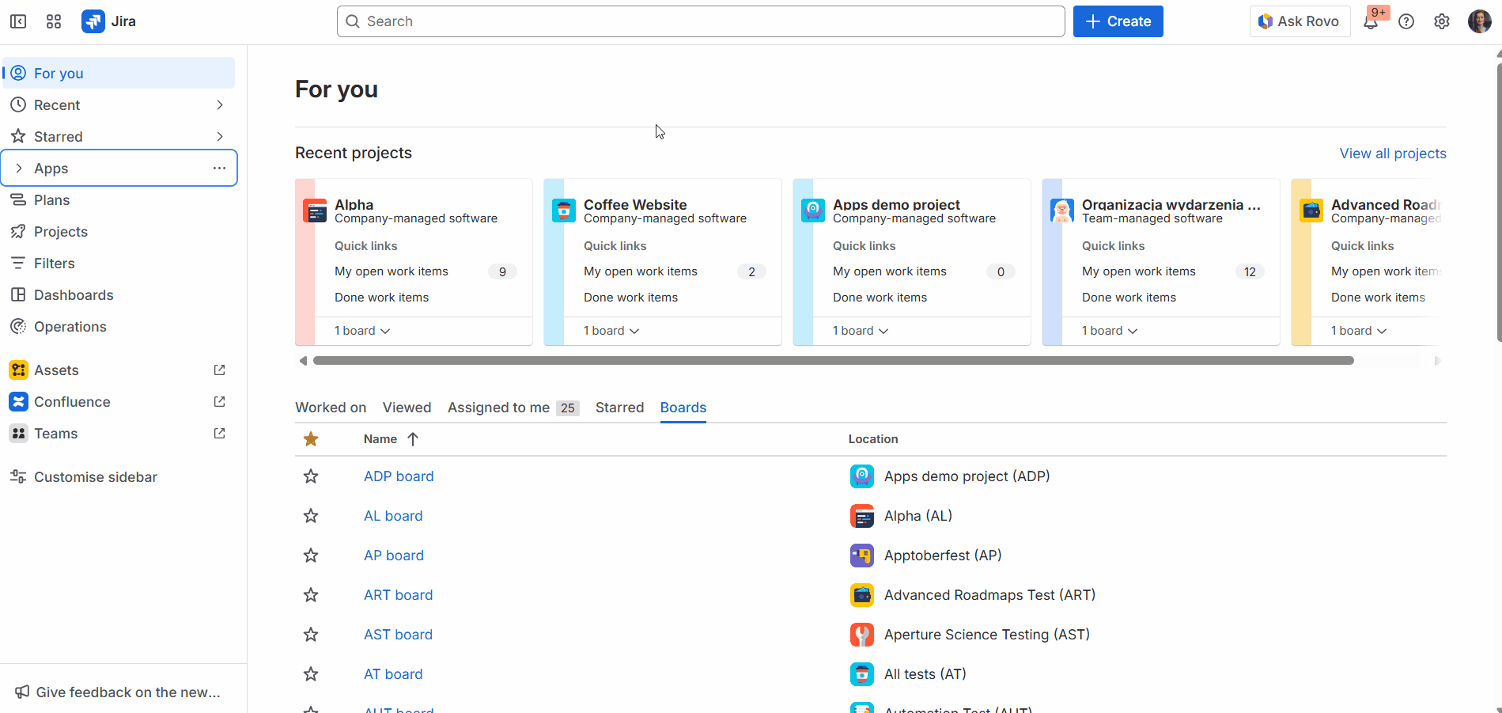The width and height of the screenshot is (1502, 713).
Task: Click the projects scrollbar left arrow
Action: (x=303, y=361)
